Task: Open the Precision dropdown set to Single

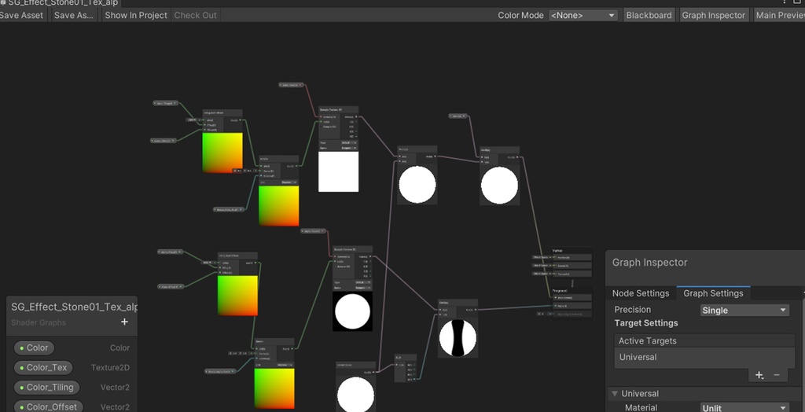Action: coord(744,310)
